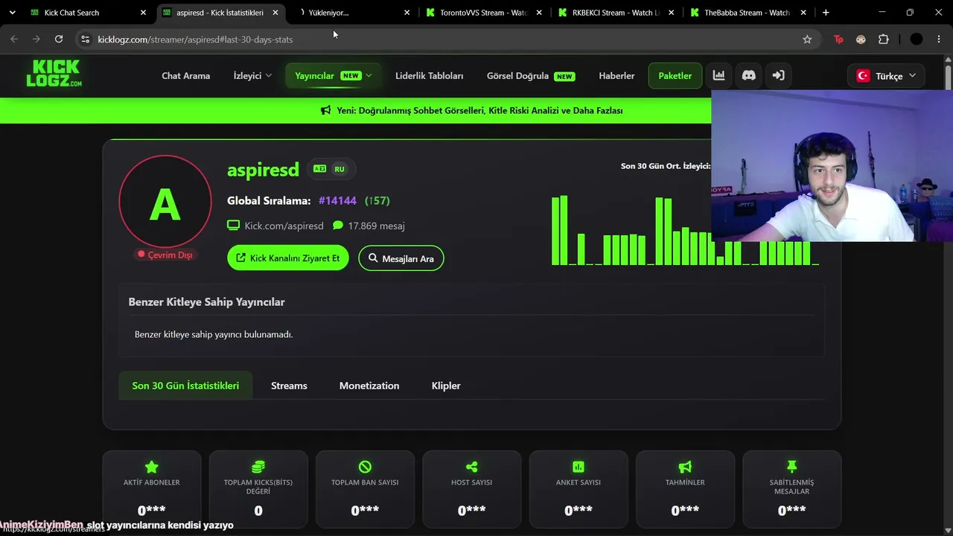
Task: Go to Liderlik Tabloları
Action: [429, 75]
